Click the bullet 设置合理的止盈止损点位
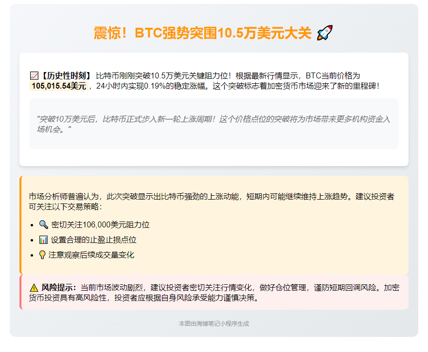 93,240
